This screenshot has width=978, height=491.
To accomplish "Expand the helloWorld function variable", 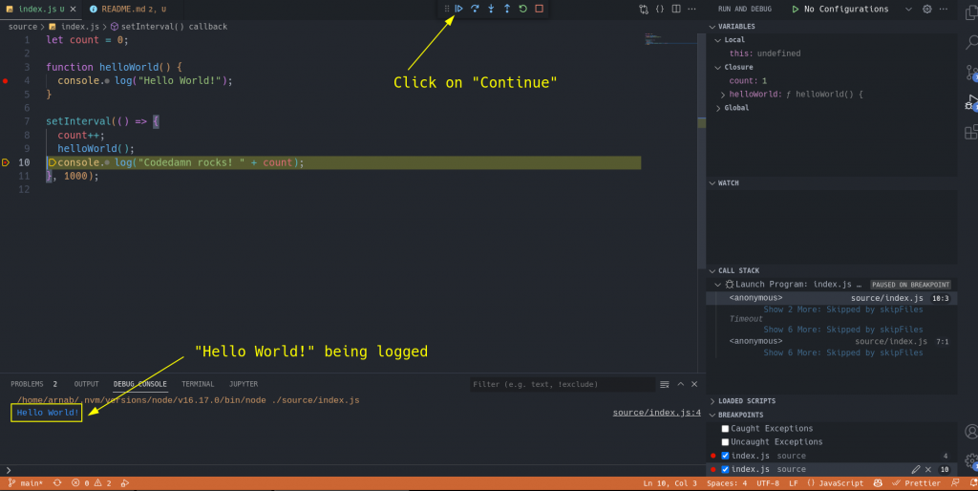I will (723, 95).
